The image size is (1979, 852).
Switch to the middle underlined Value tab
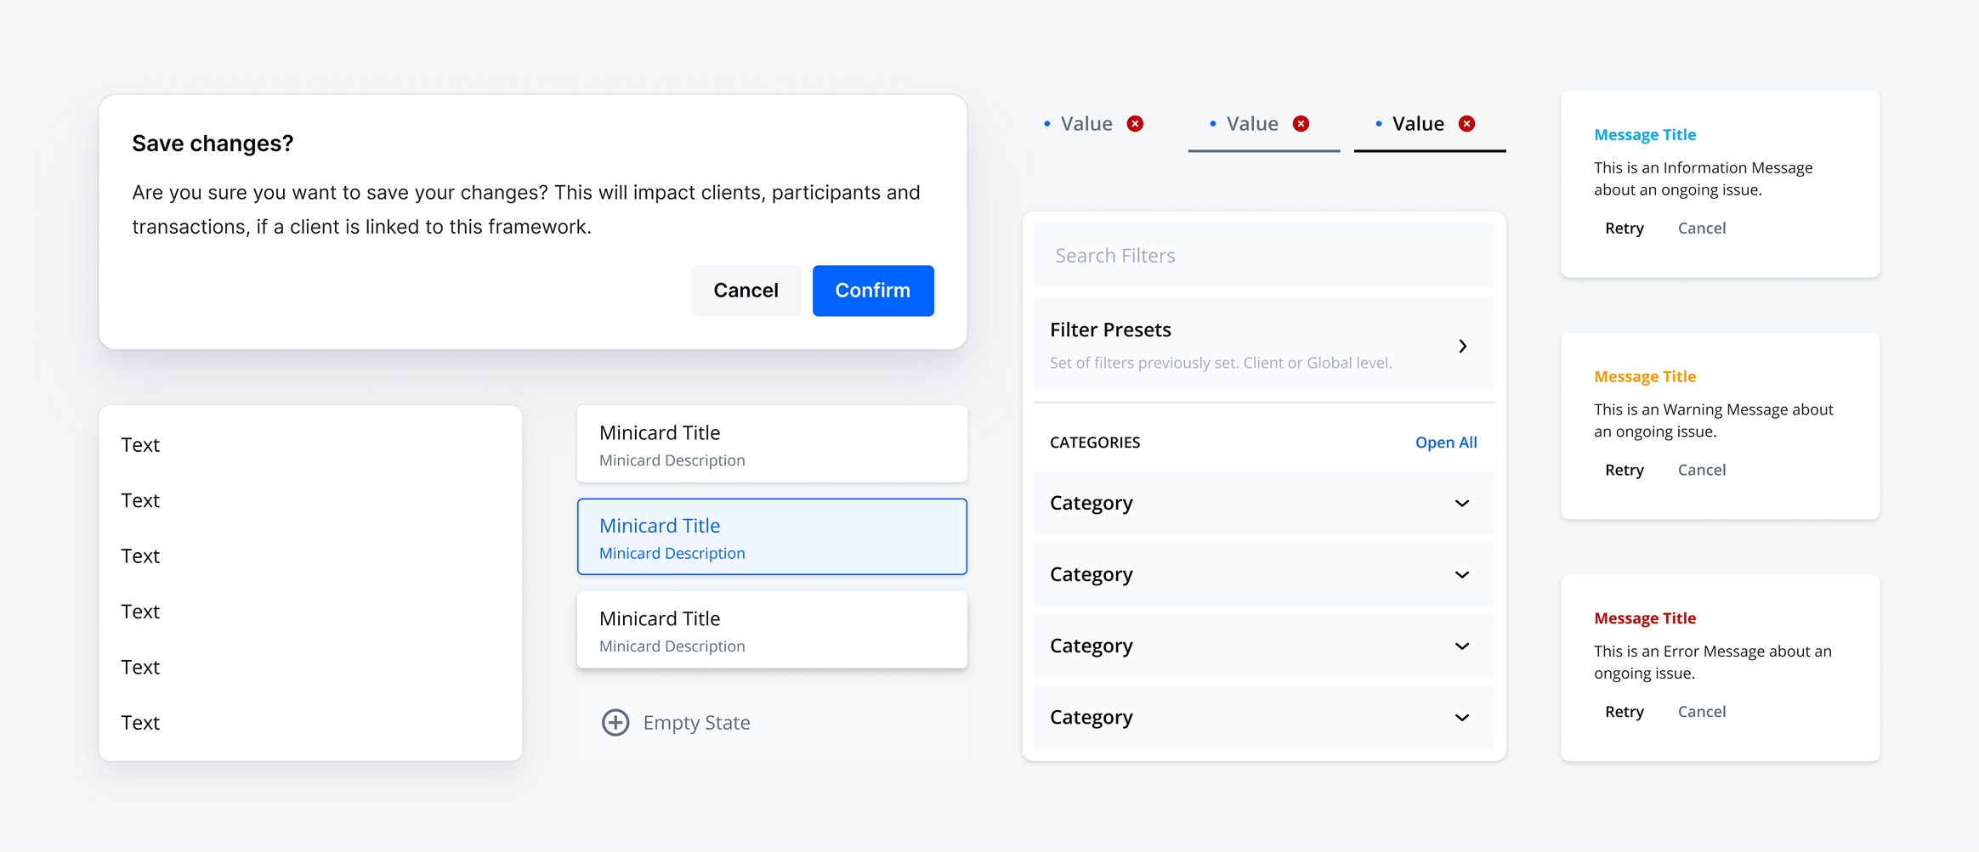click(x=1251, y=124)
